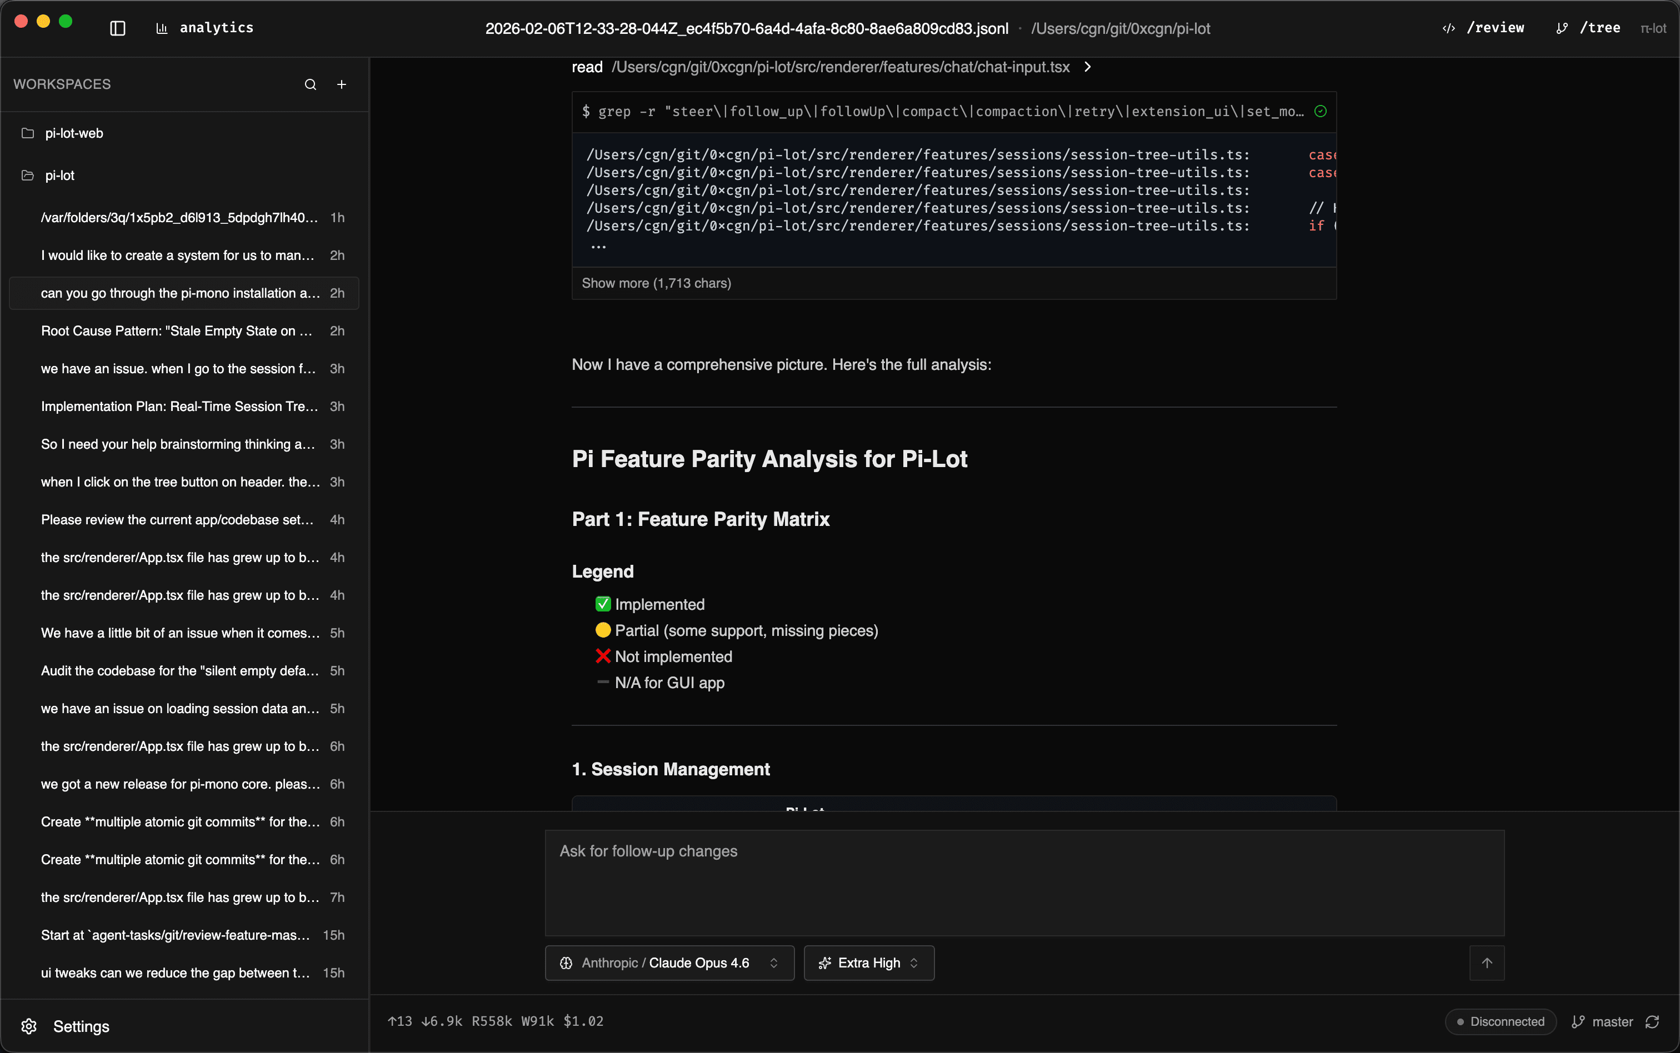Refresh git status with the sync icon

coord(1653,1021)
